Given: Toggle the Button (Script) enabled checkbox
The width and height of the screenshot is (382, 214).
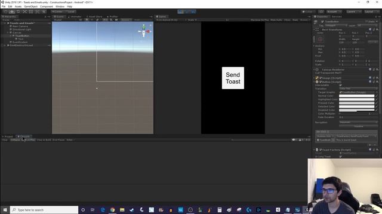Looking at the screenshot, I should point(321,82).
